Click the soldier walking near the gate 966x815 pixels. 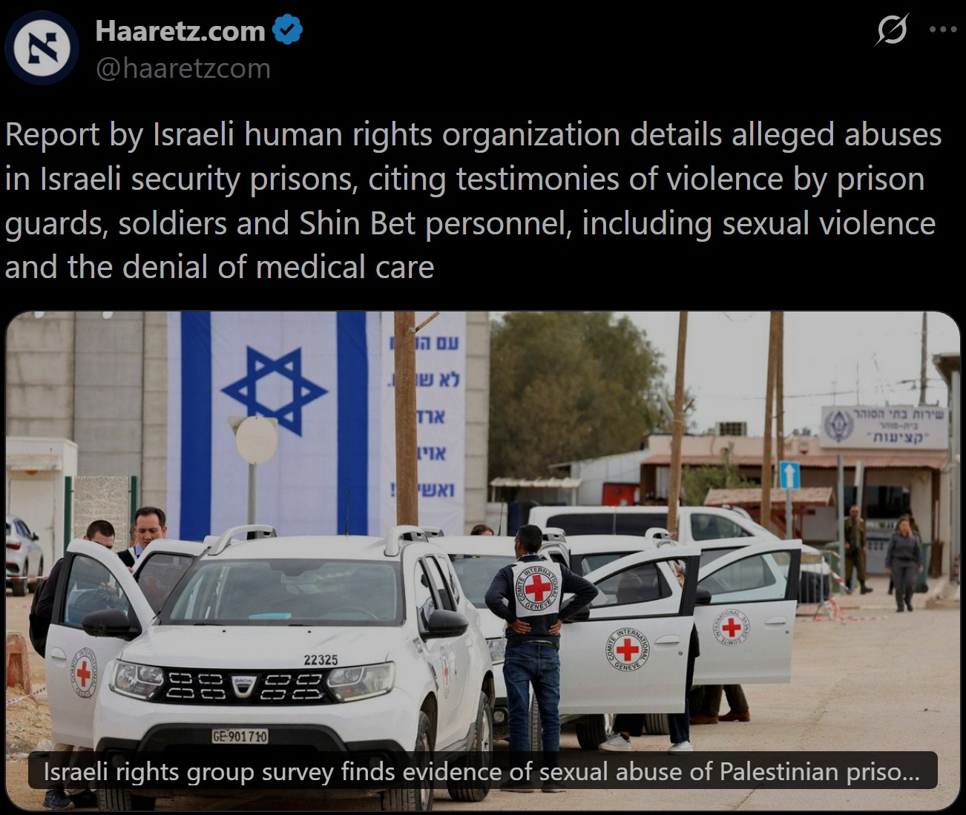(855, 550)
